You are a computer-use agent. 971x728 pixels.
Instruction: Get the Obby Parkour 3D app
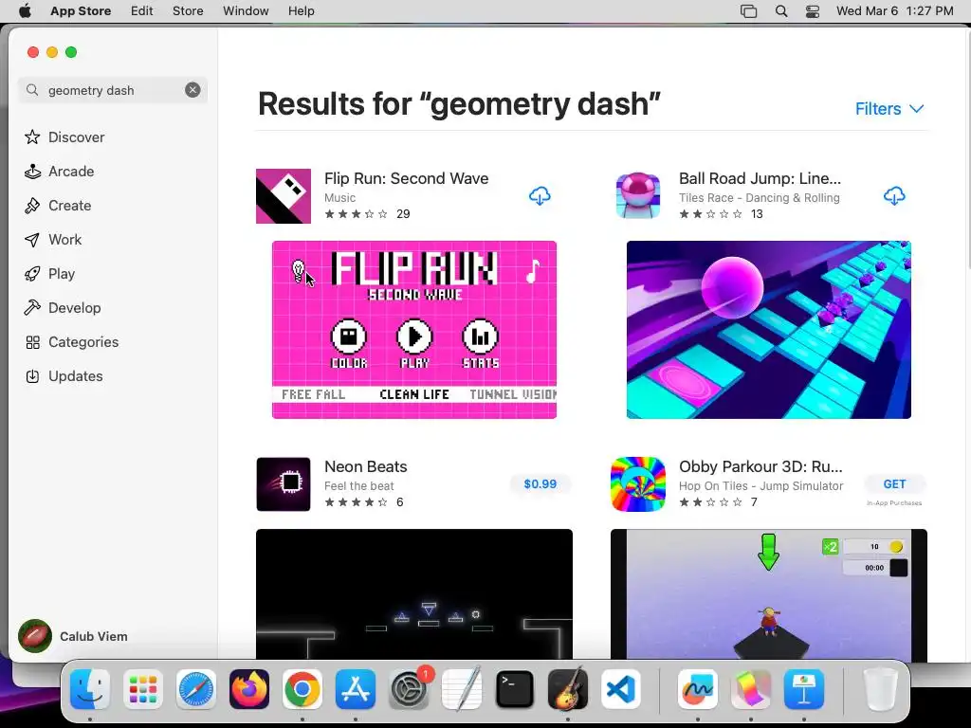pyautogui.click(x=894, y=483)
